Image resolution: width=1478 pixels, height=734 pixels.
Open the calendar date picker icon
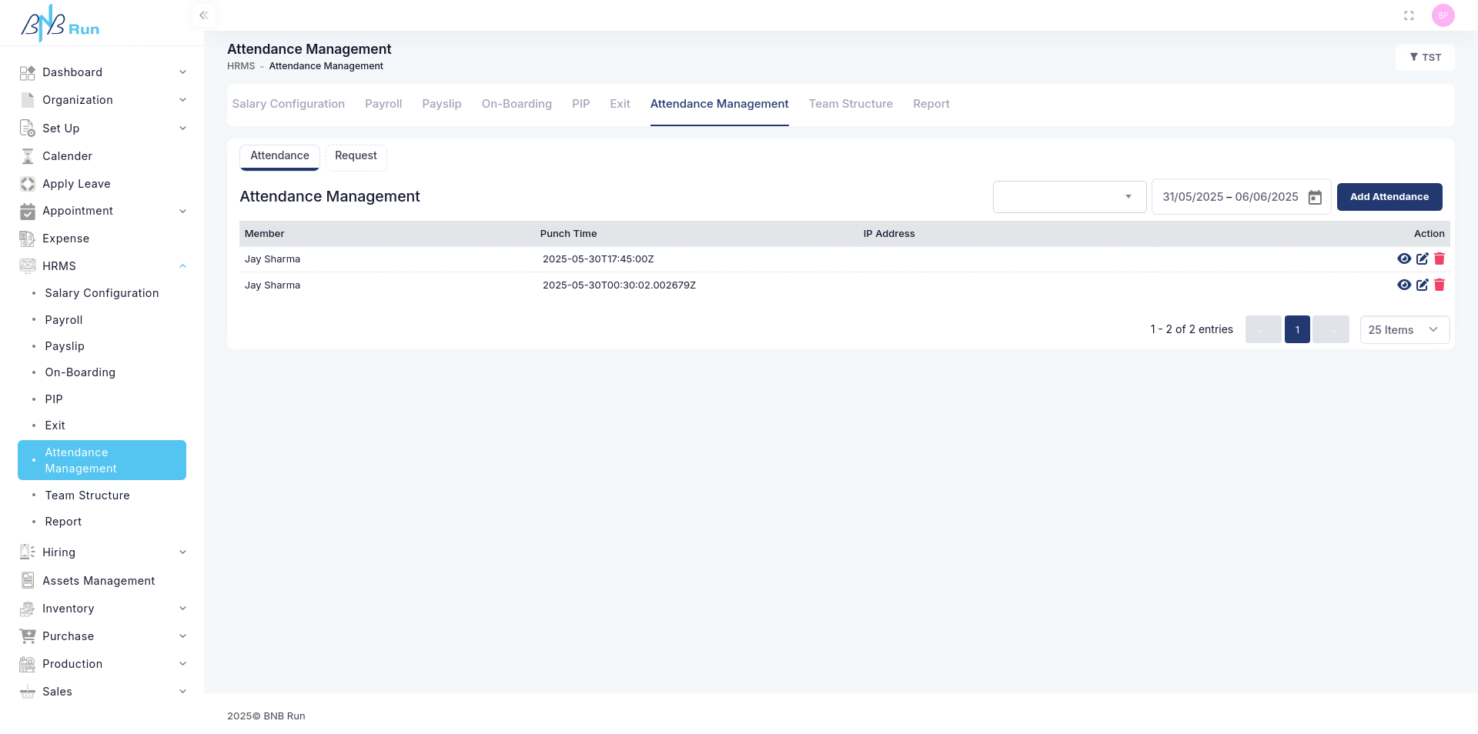(x=1315, y=198)
